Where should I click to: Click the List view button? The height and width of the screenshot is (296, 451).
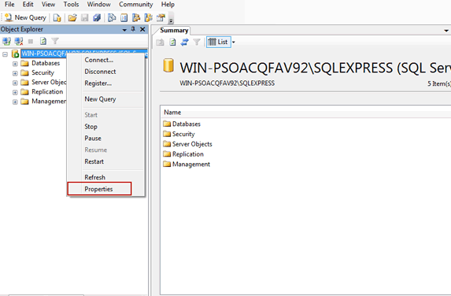[x=218, y=42]
